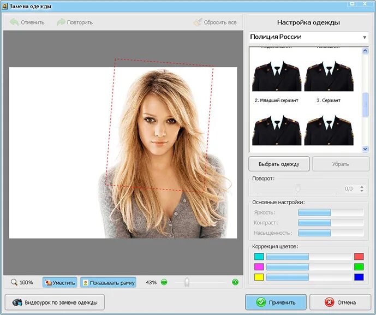Click the Отменить undo button label
This screenshot has width=376, height=315.
coord(33,22)
